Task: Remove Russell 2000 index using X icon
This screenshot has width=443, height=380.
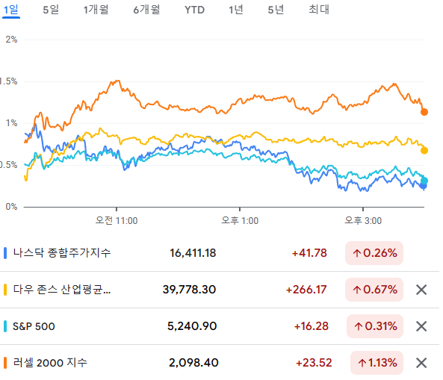Action: click(421, 363)
